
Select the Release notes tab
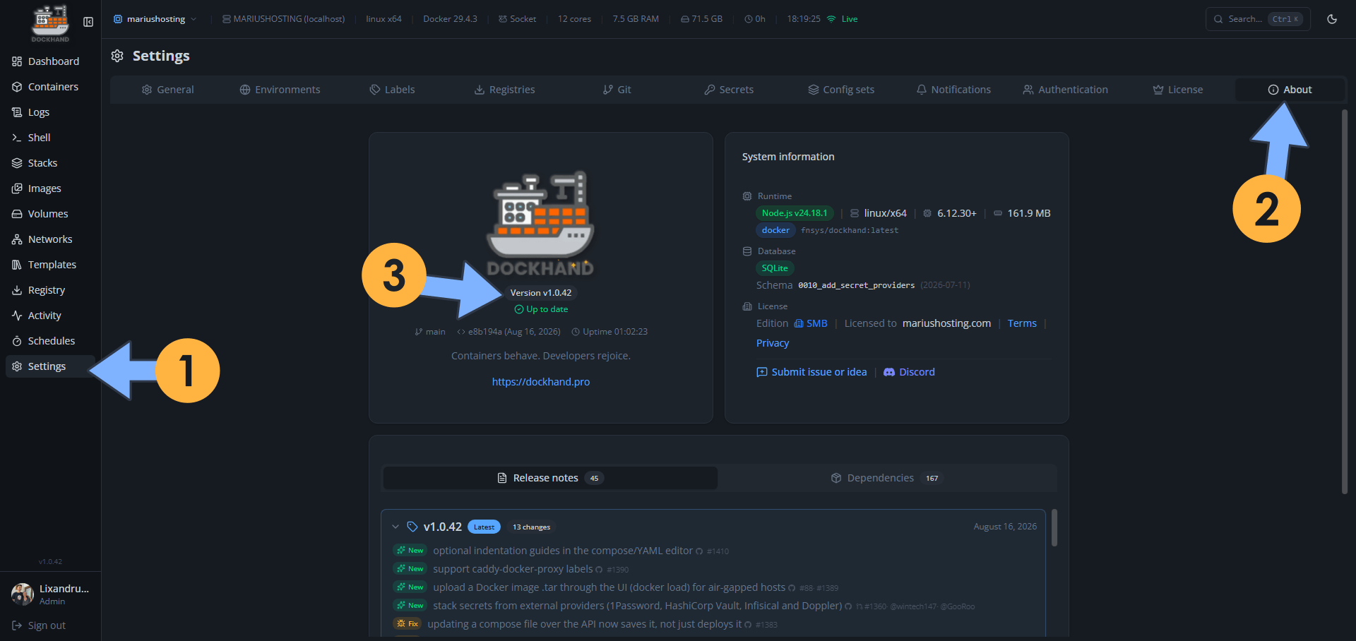[550, 478]
